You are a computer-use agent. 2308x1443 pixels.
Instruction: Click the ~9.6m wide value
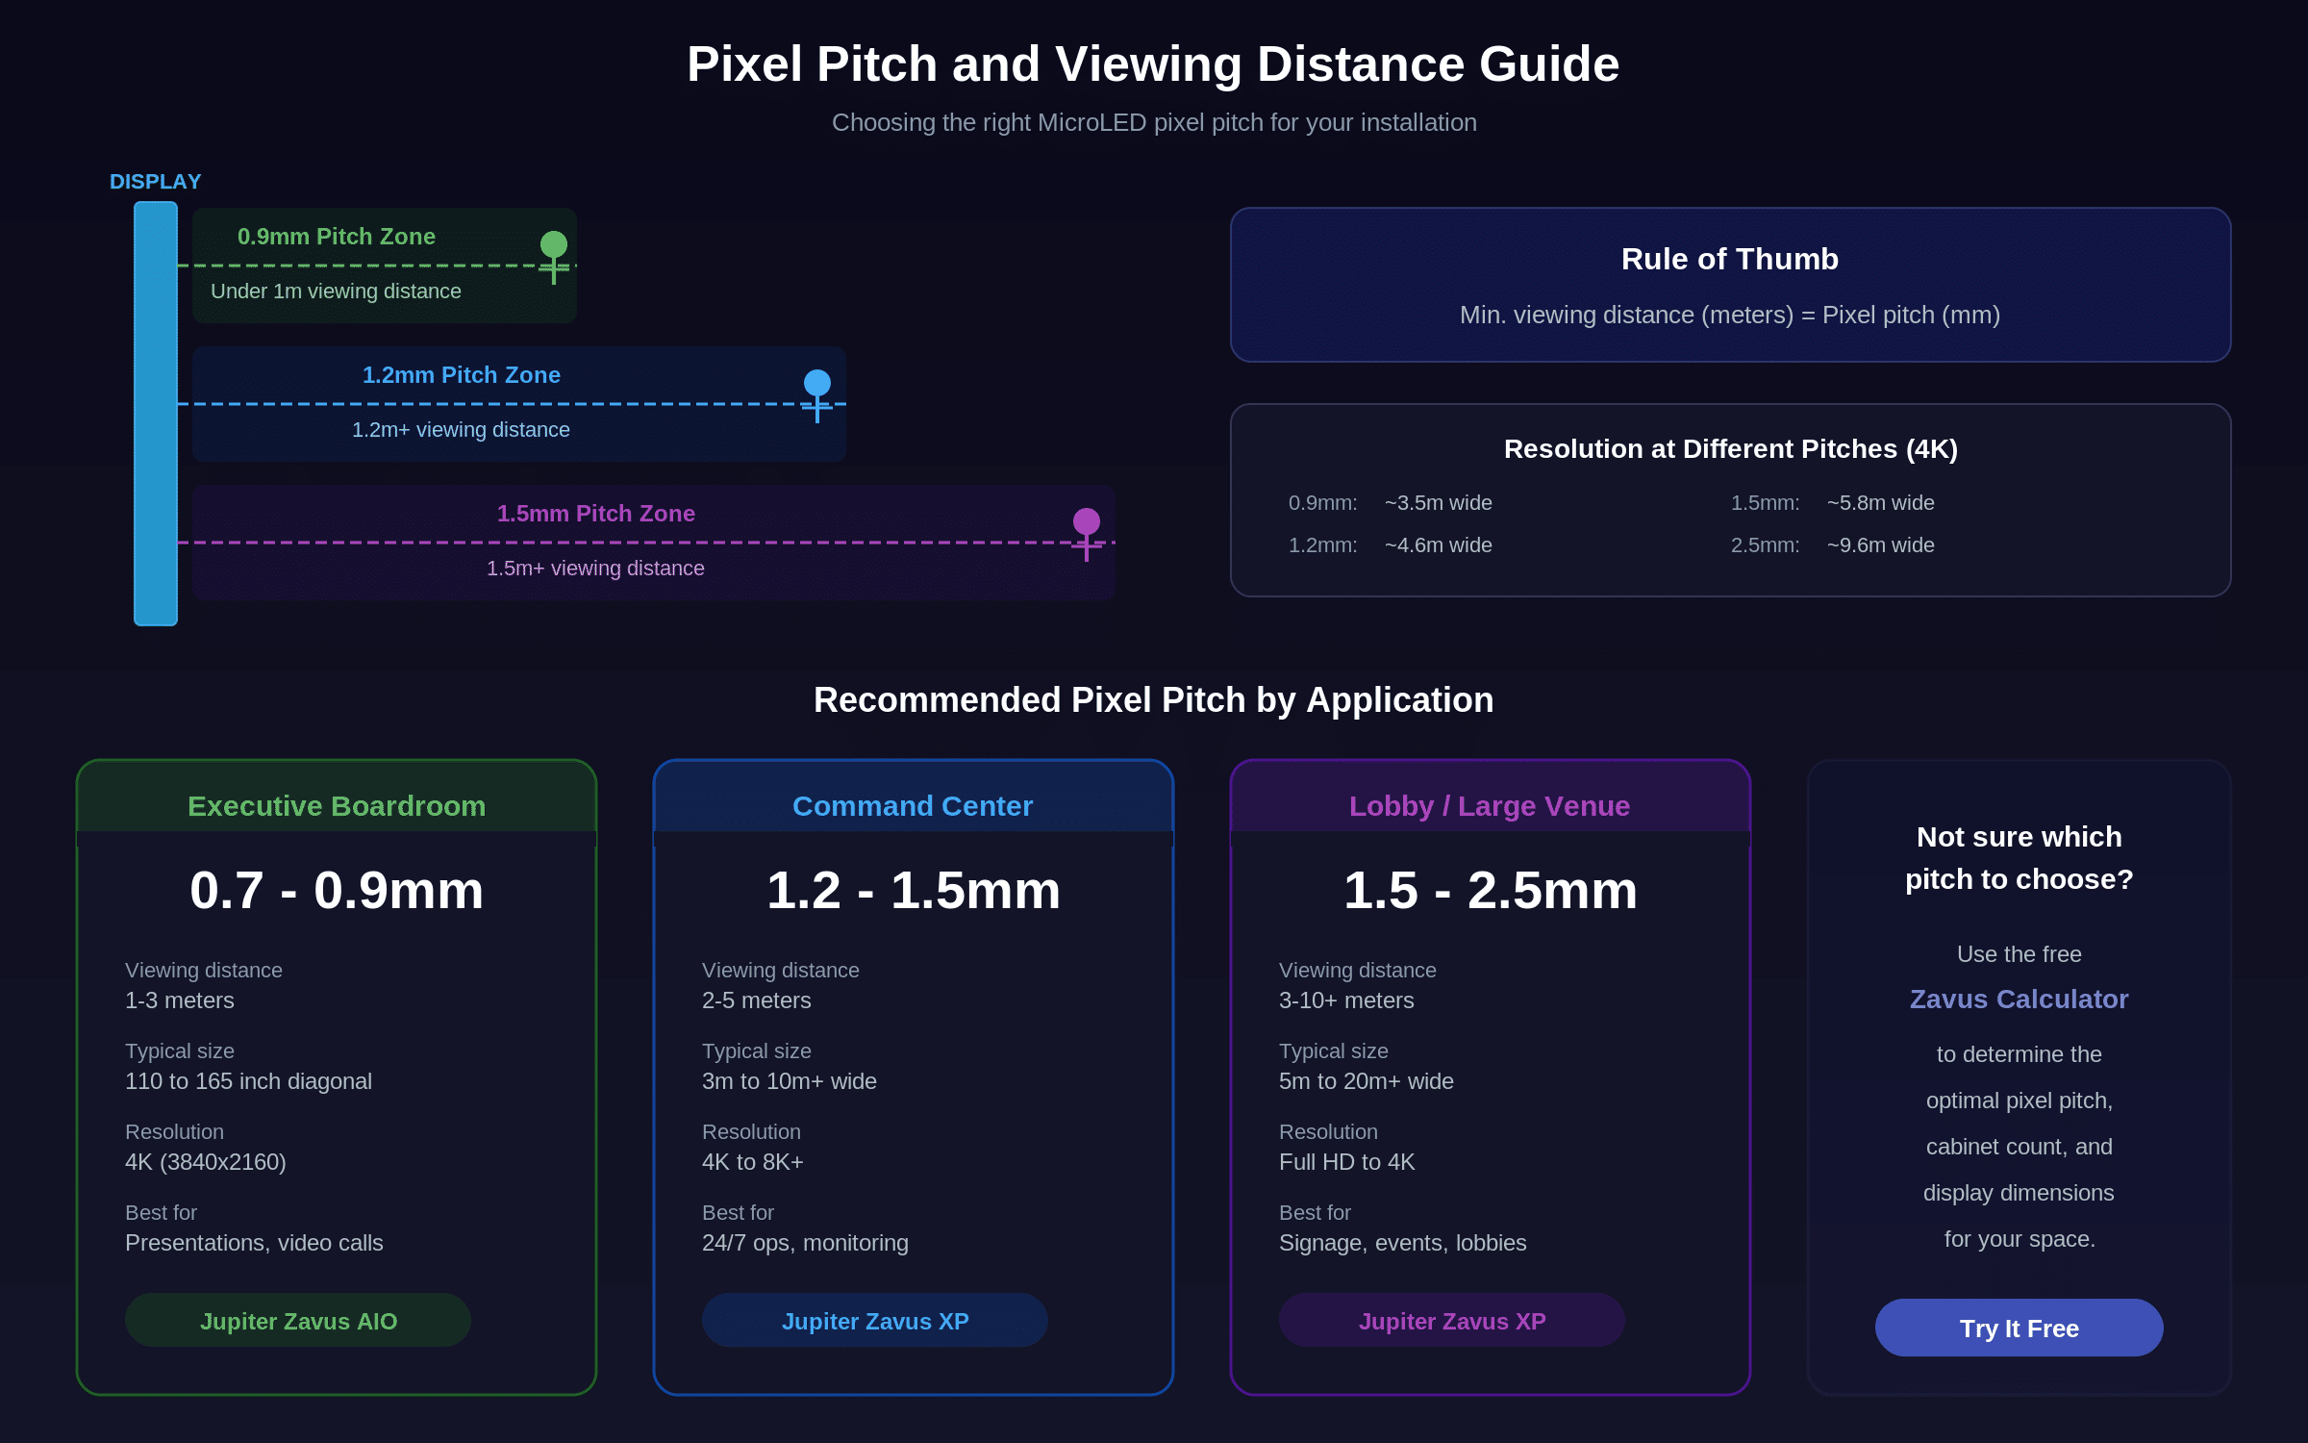pos(1881,545)
